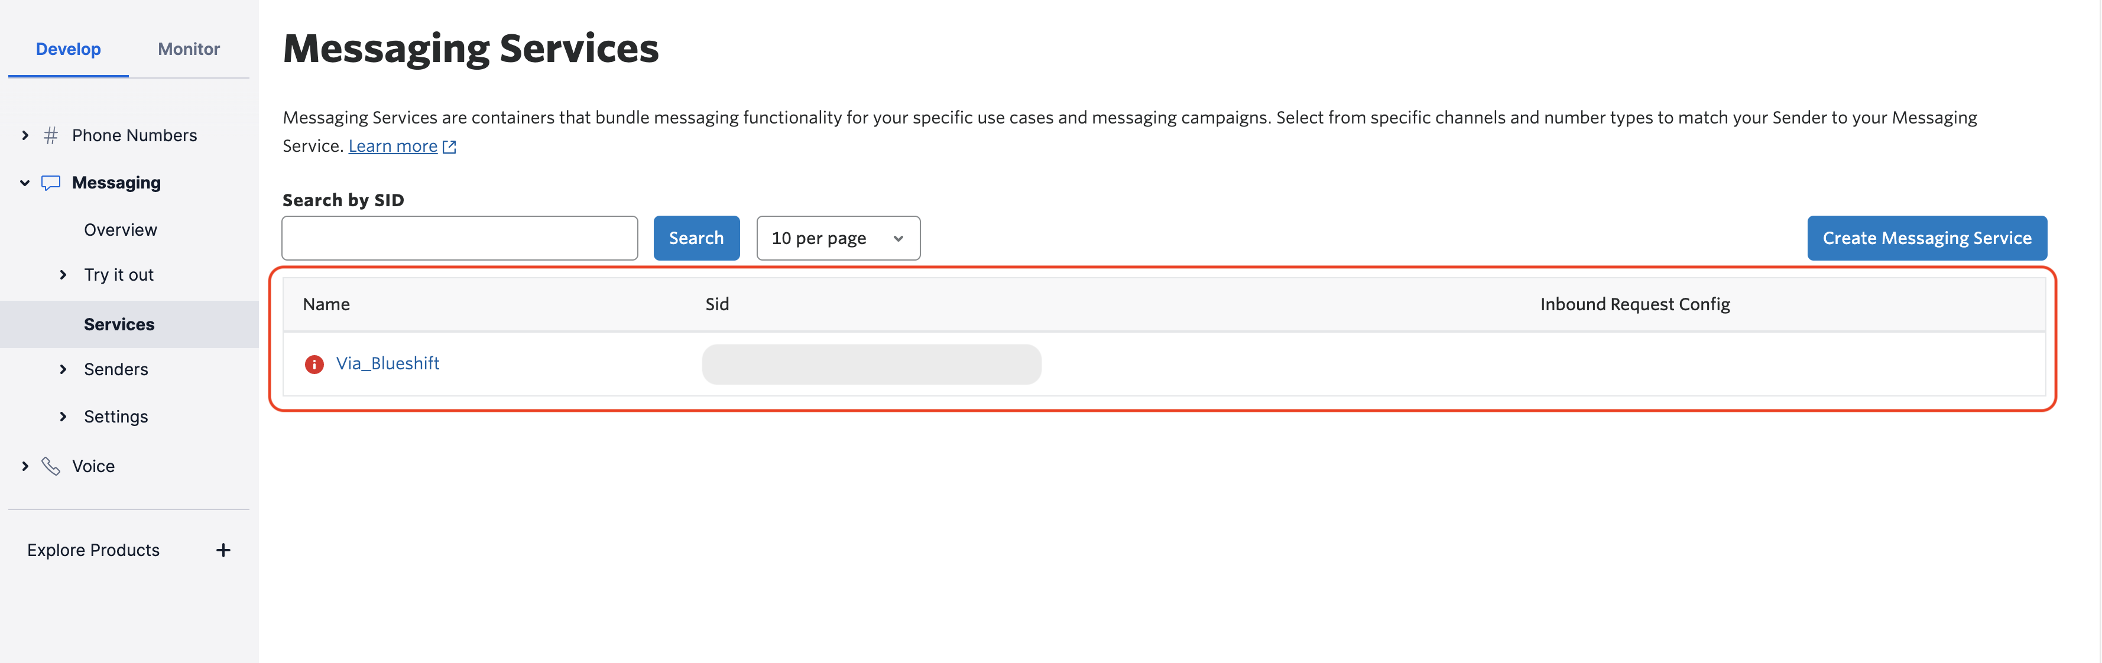The image size is (2102, 663).
Task: Open the Via_Blueshift service link
Action: point(388,364)
